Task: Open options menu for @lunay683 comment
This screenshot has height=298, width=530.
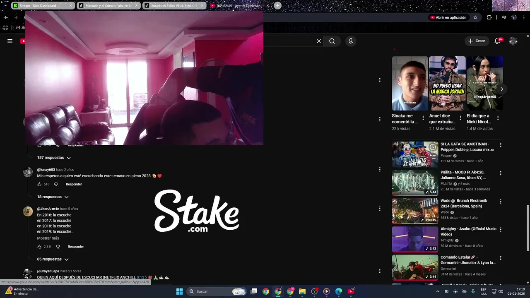Action: tap(380, 169)
